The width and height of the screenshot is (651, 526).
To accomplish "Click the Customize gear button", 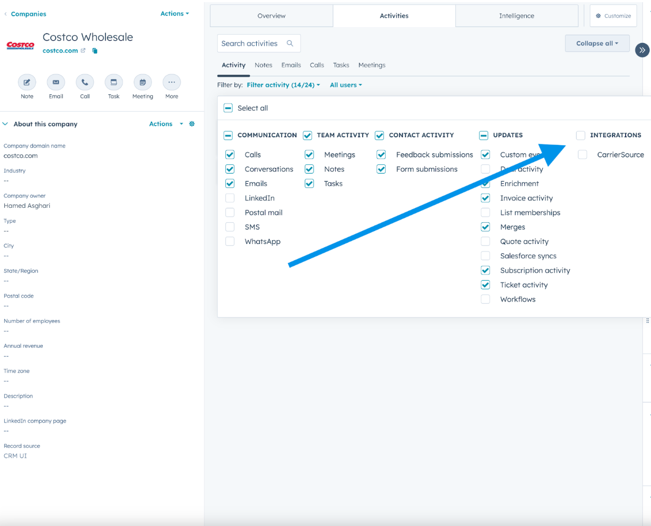I will [x=613, y=16].
